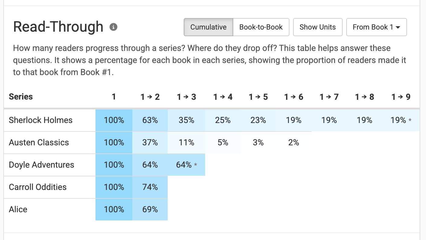Image resolution: width=426 pixels, height=240 pixels.
Task: Click the 1 → 9 column header
Action: 401,97
